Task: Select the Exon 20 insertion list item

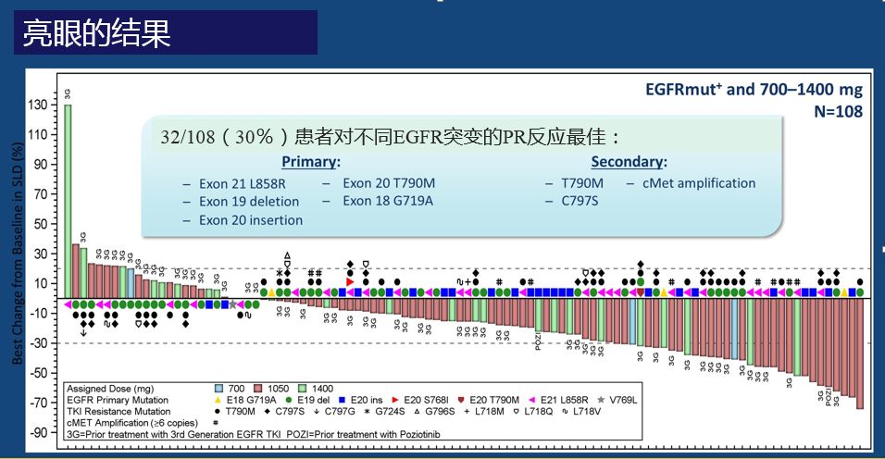Action: (x=251, y=220)
